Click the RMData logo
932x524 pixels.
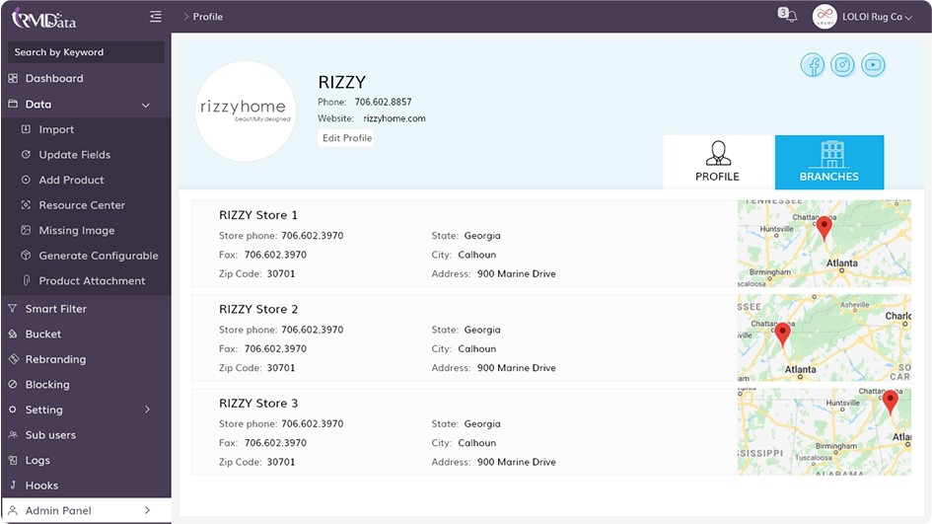tap(44, 19)
